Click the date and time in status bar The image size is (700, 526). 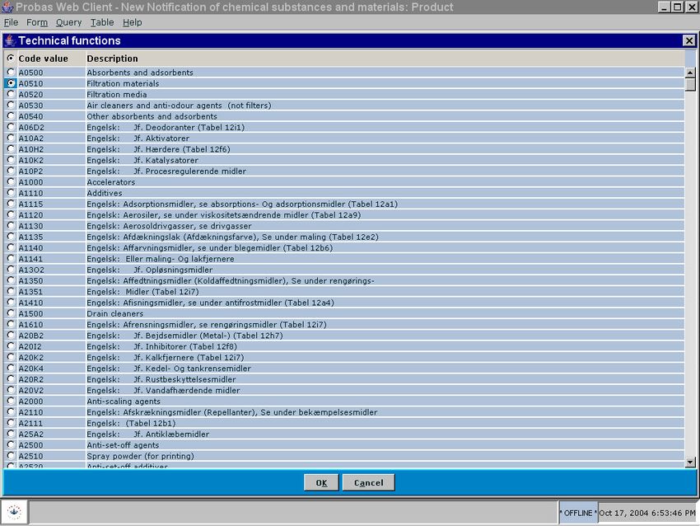(647, 513)
